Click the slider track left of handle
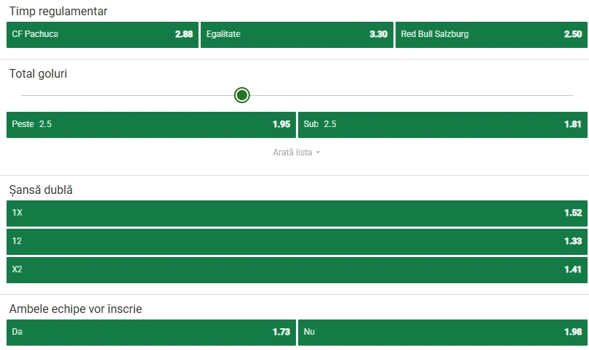Screen dimensions: 589x350 pos(127,95)
